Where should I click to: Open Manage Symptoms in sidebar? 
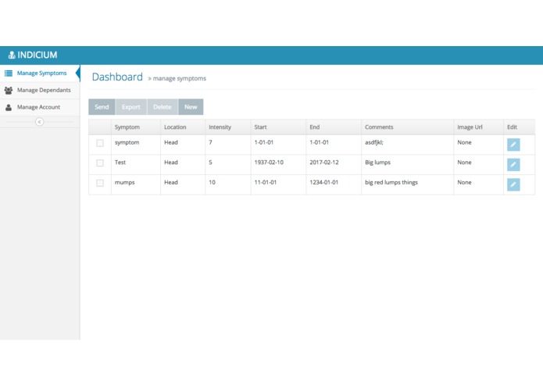coord(40,73)
